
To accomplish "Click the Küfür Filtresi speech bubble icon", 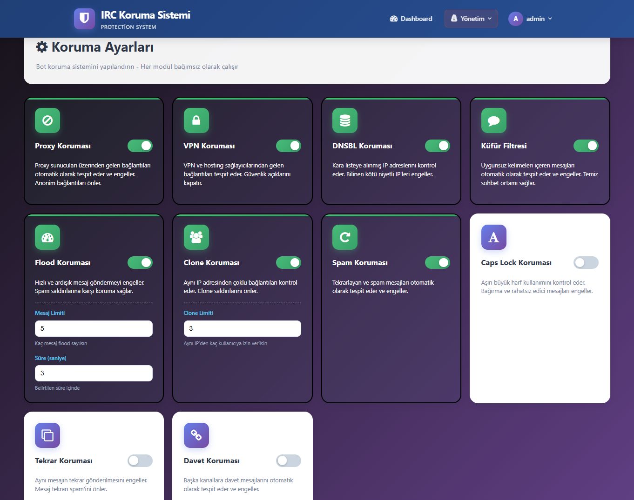I will 493,120.
